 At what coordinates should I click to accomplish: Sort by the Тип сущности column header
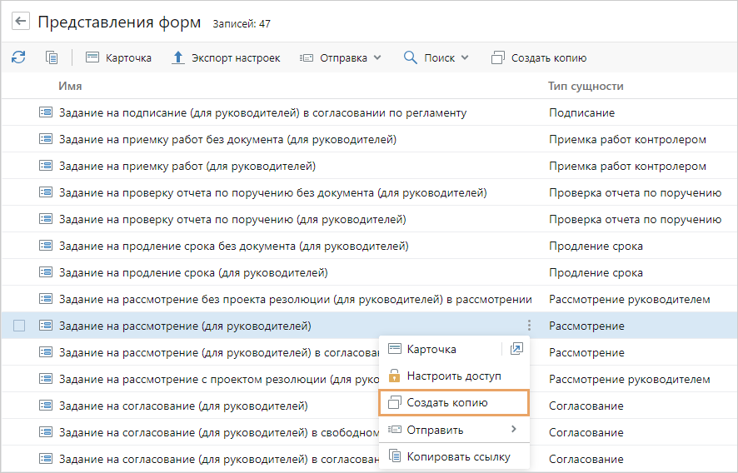click(x=586, y=86)
